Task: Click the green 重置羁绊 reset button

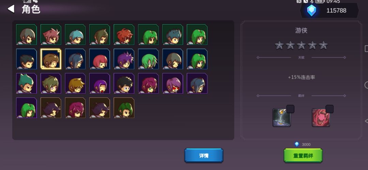Action: (303, 155)
